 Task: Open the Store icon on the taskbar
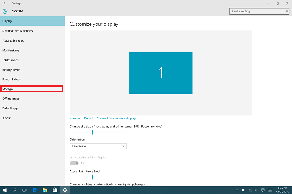[x=55, y=190]
